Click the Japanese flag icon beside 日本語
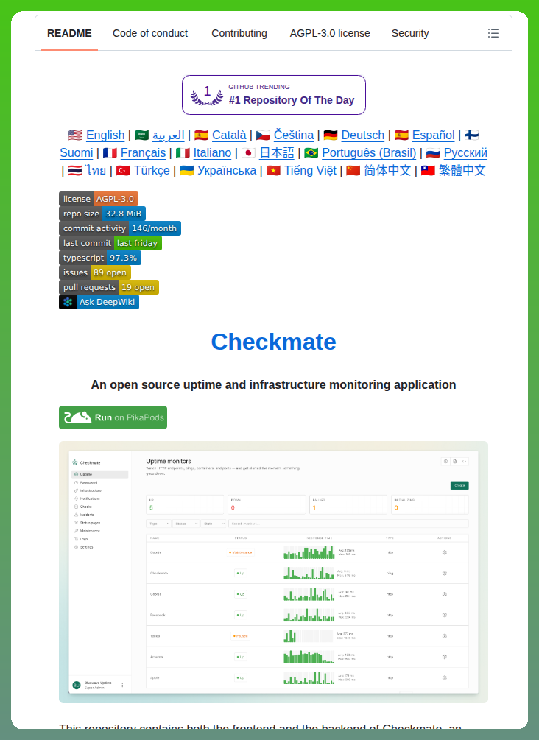Image resolution: width=539 pixels, height=740 pixels. pos(248,153)
